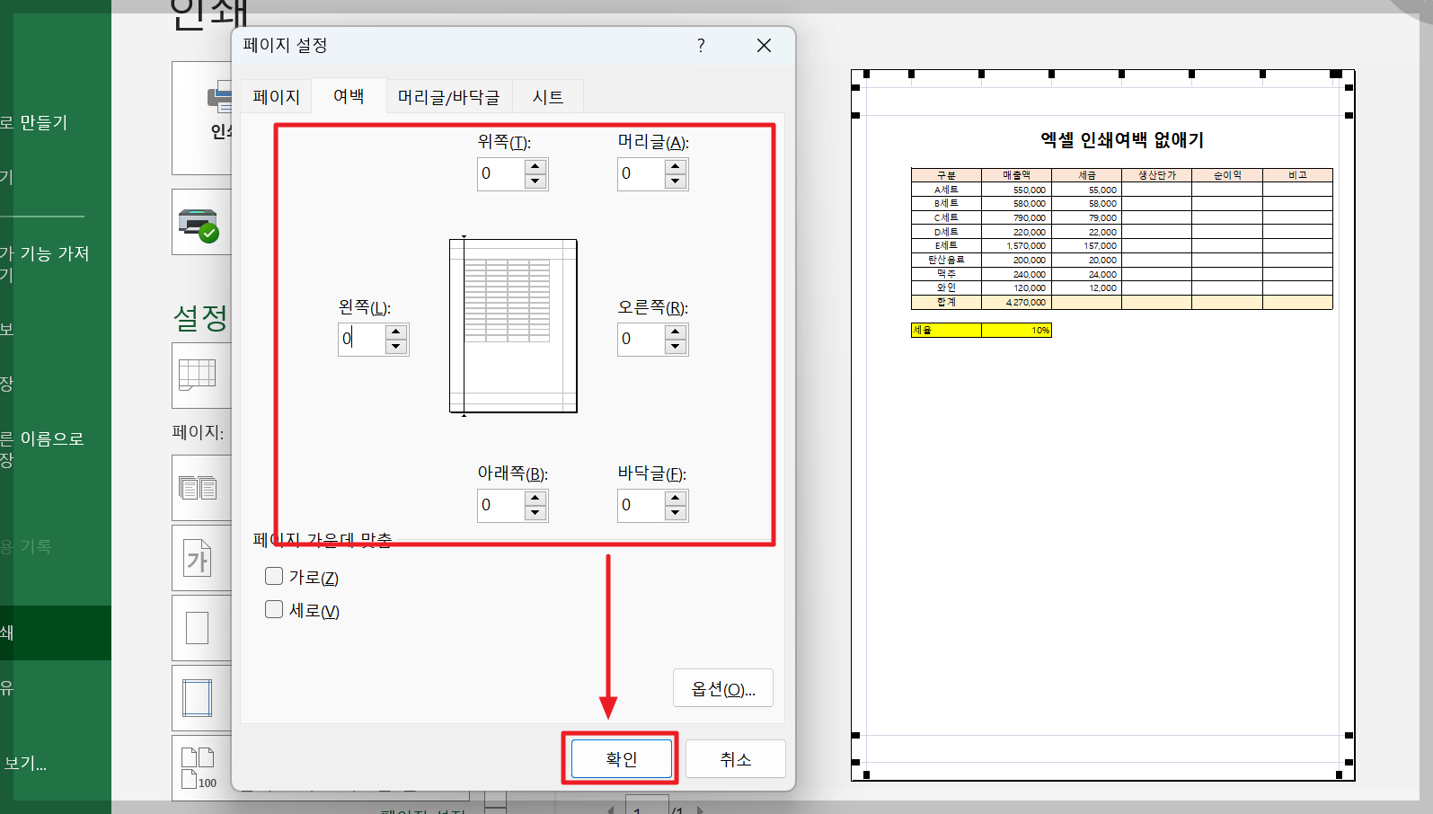The width and height of the screenshot is (1433, 814).
Task: Click the current page number field
Action: [647, 805]
